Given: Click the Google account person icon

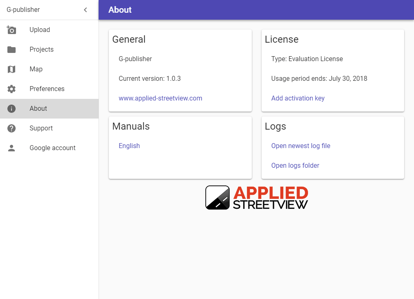Looking at the screenshot, I should click(11, 148).
